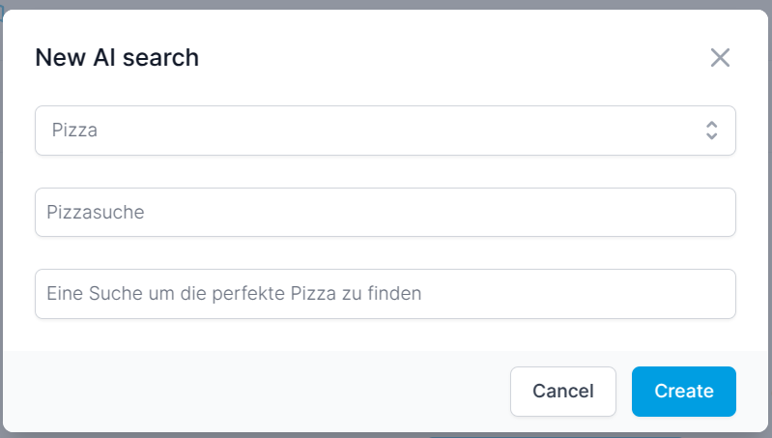Expand the Pizza selector via its arrows
The width and height of the screenshot is (772, 438).
tap(711, 131)
